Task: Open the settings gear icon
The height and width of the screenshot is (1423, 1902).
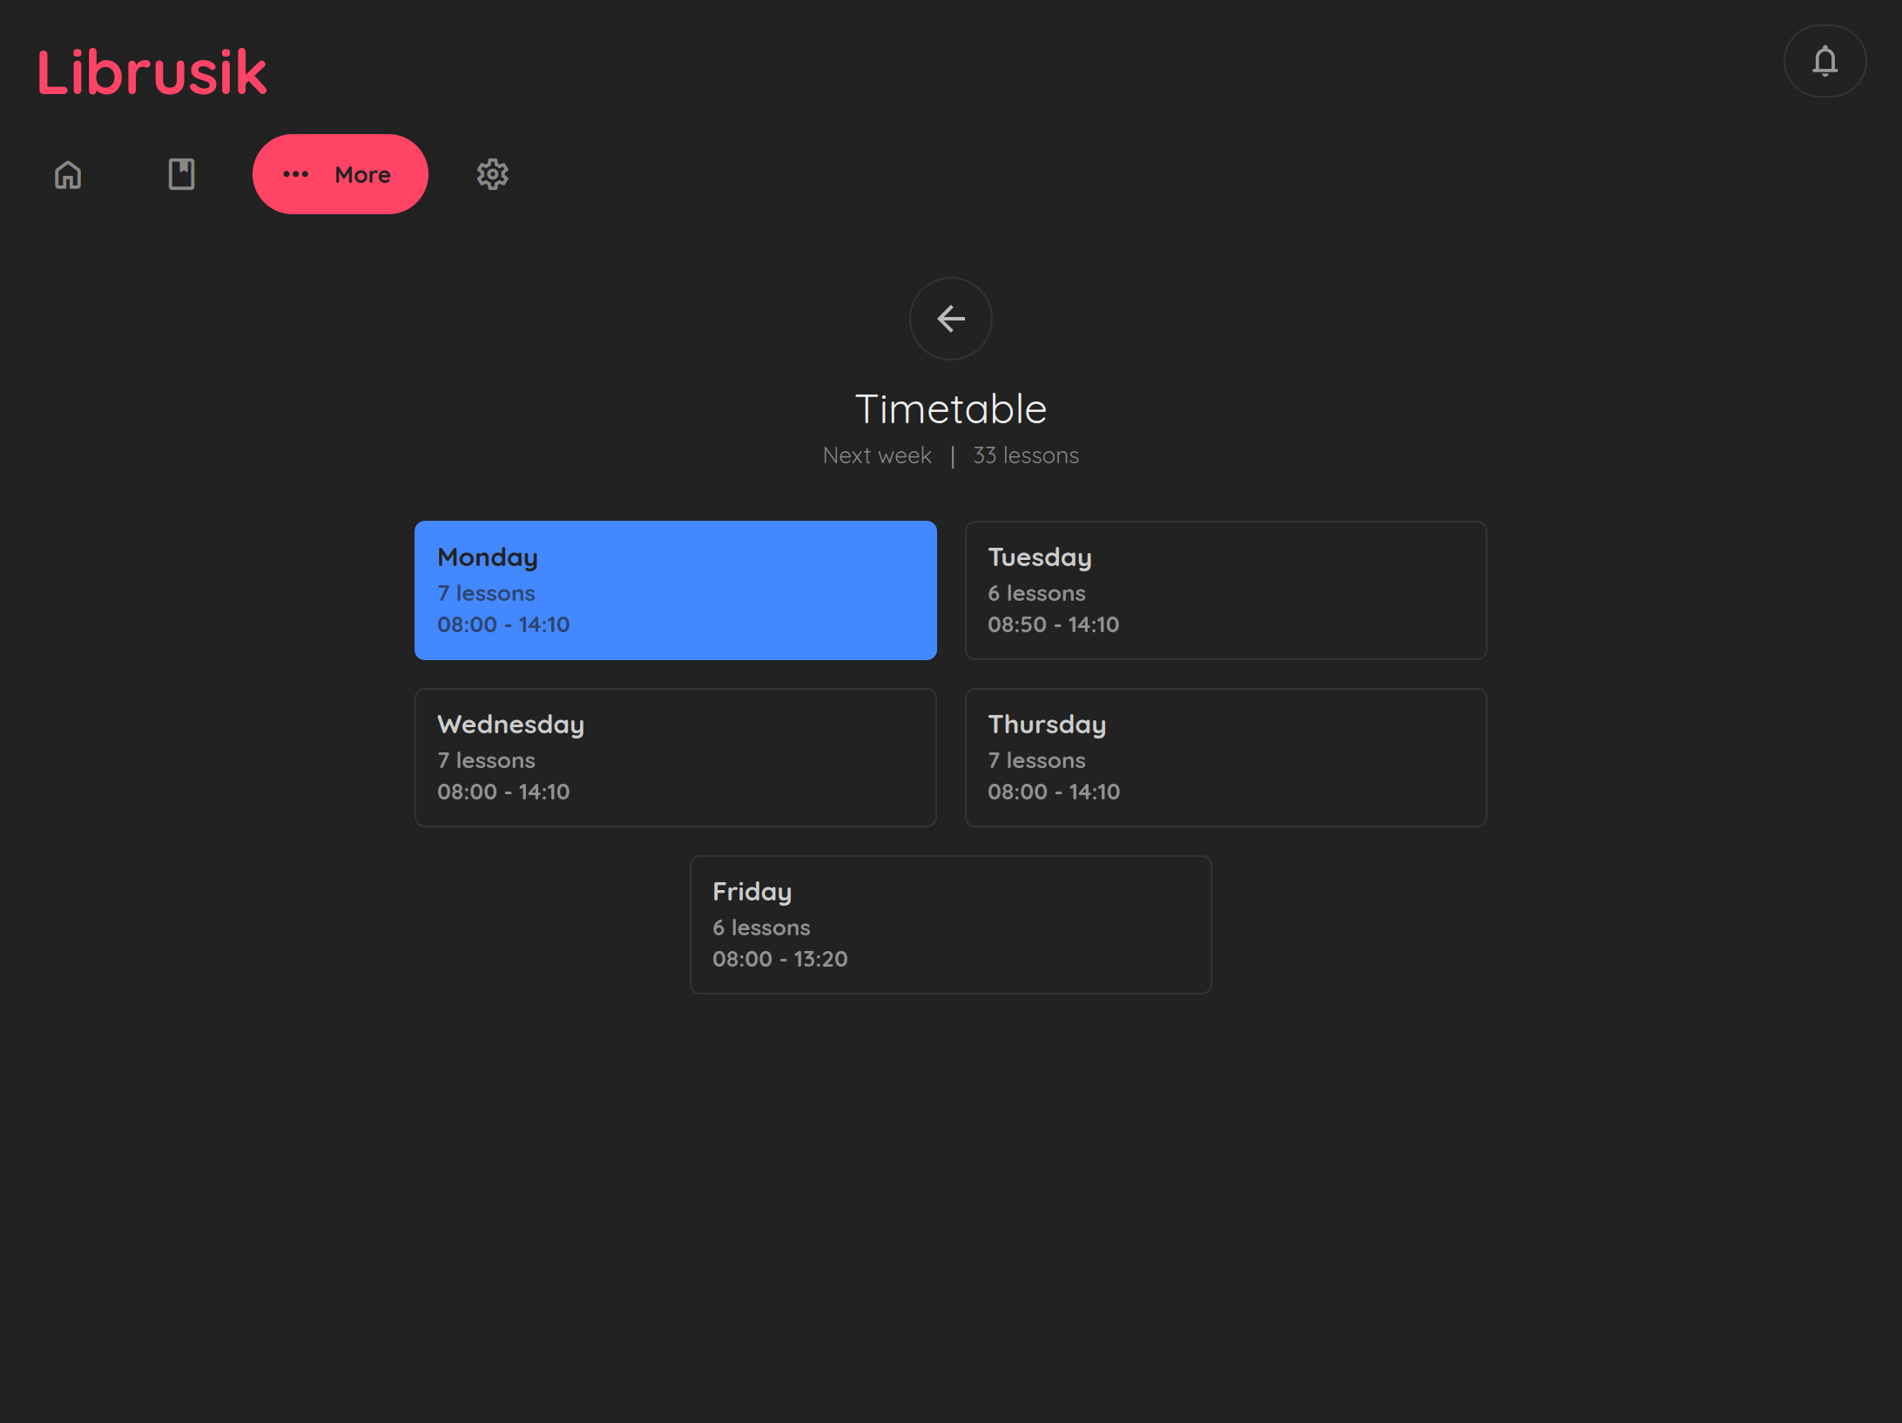Action: click(x=492, y=174)
